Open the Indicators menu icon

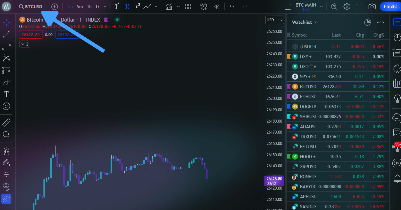point(169,7)
